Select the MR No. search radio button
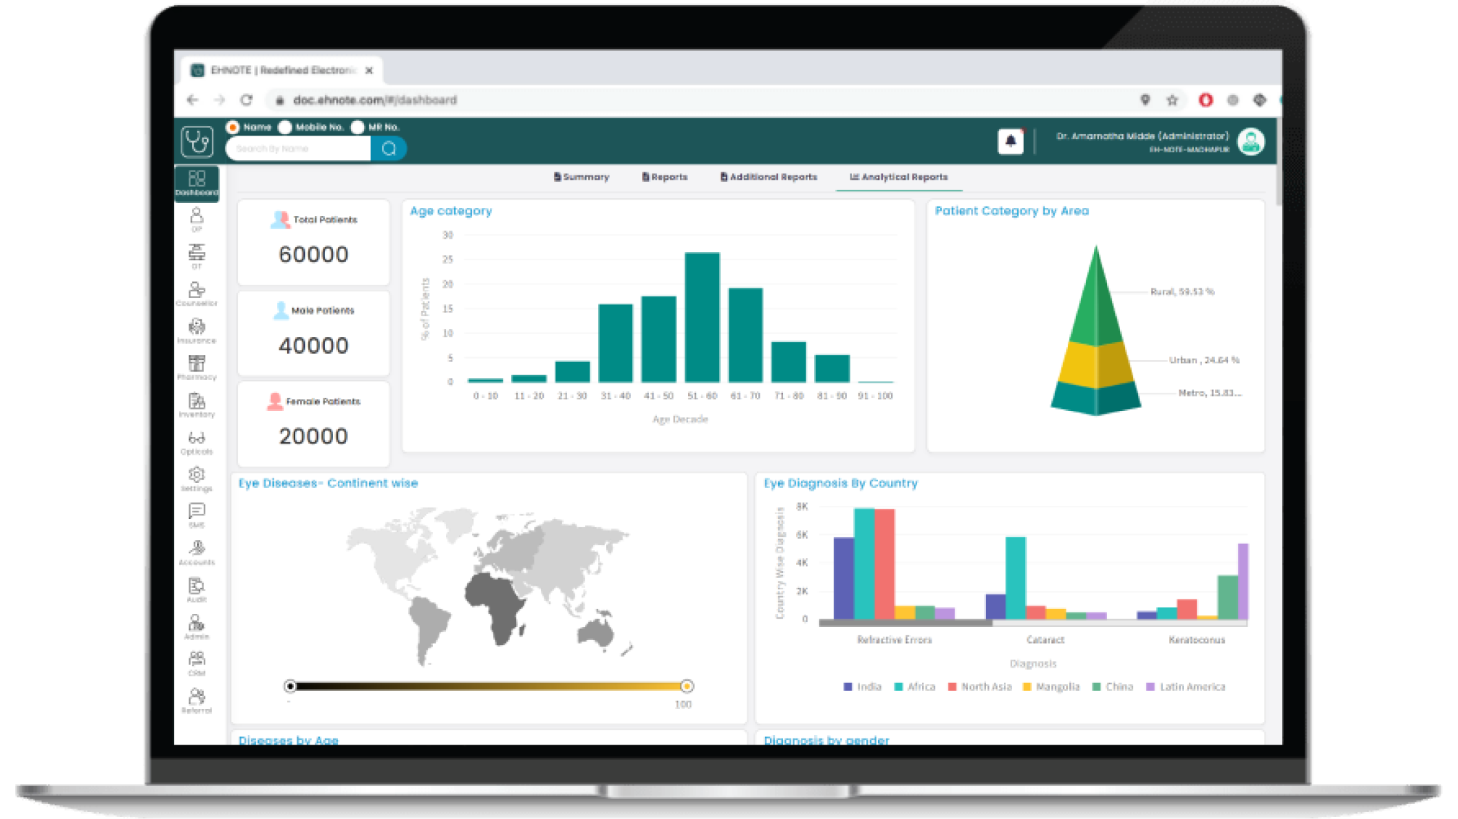 357,127
